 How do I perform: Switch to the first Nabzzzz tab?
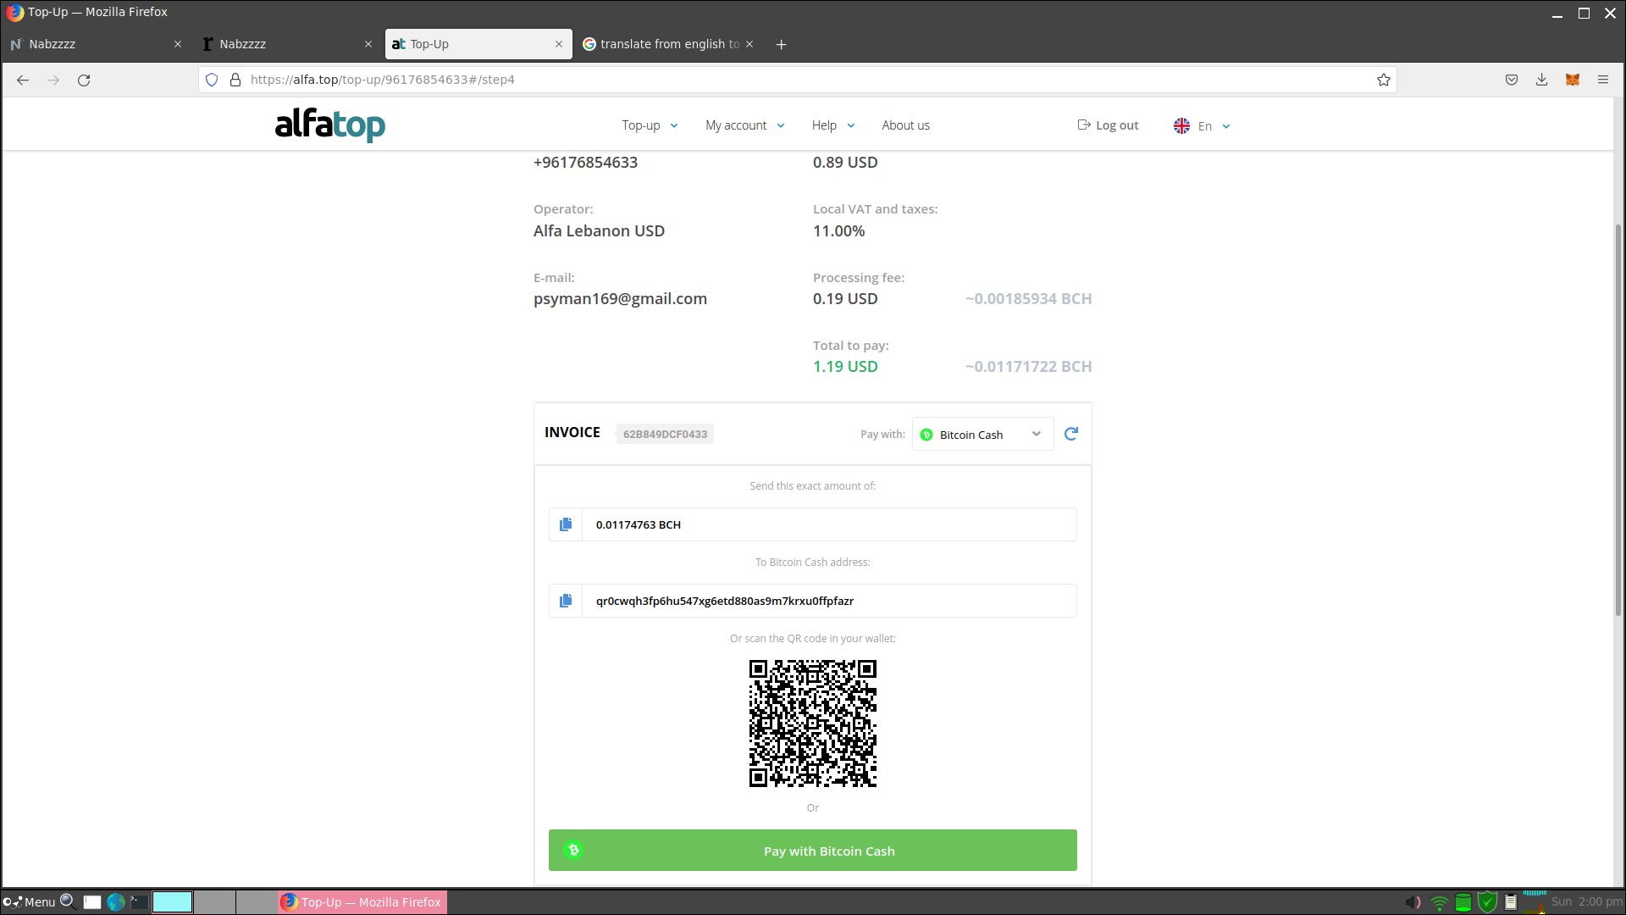96,44
